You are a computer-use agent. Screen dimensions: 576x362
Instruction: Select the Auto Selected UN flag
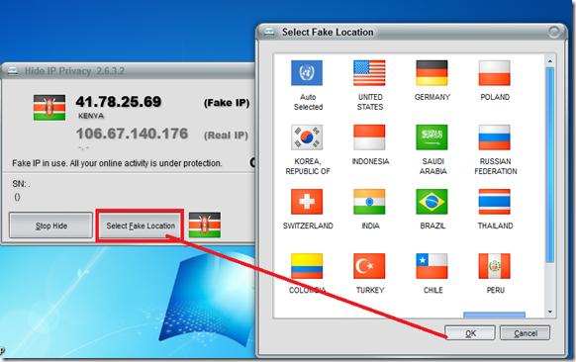pyautogui.click(x=307, y=73)
